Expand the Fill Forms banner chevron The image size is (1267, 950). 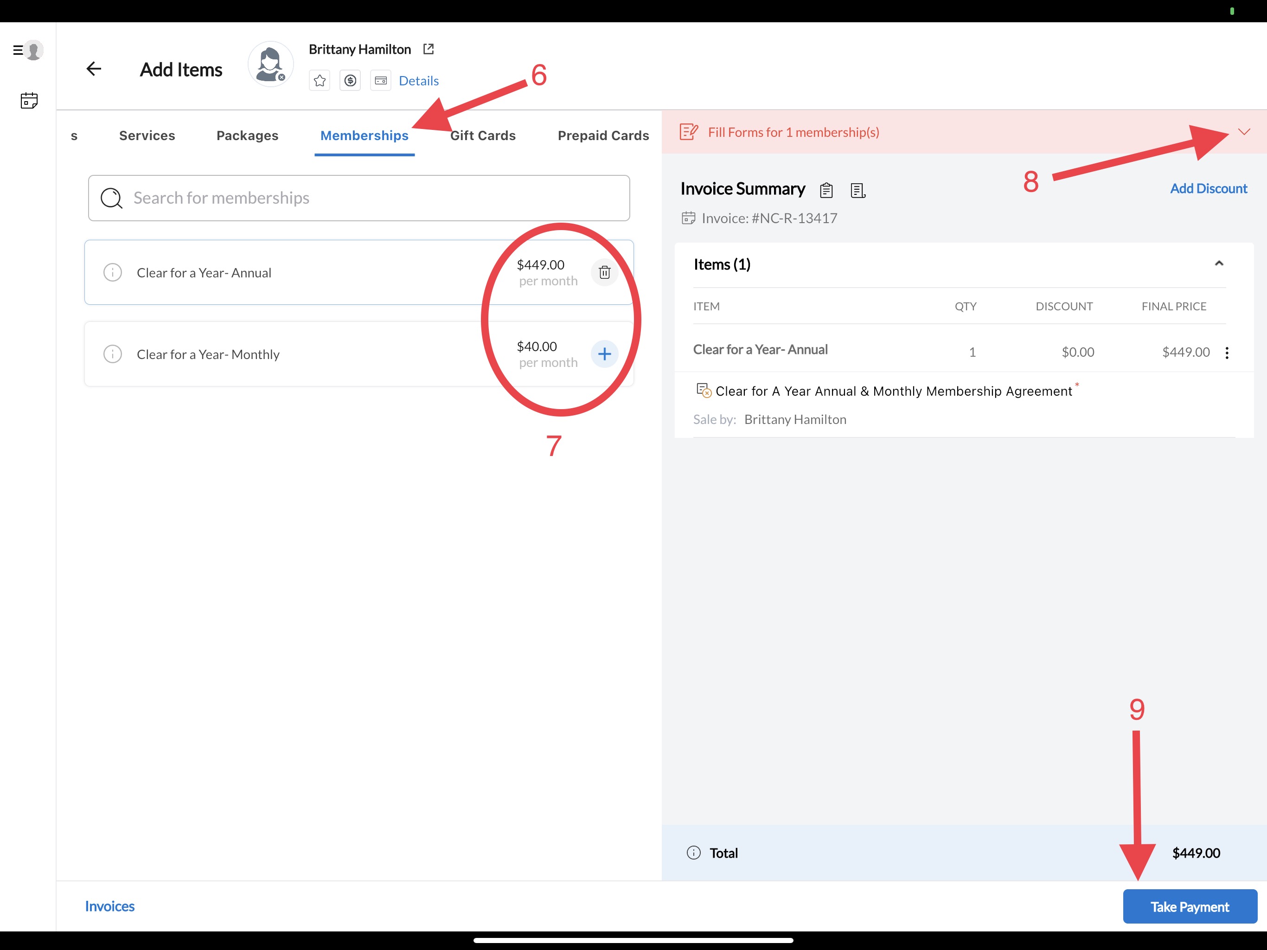(x=1243, y=132)
